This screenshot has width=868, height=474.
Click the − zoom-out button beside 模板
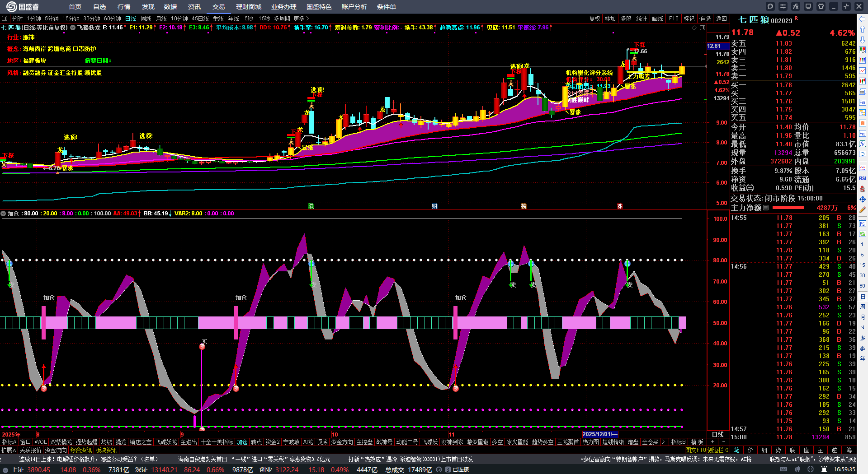pyautogui.click(x=723, y=442)
